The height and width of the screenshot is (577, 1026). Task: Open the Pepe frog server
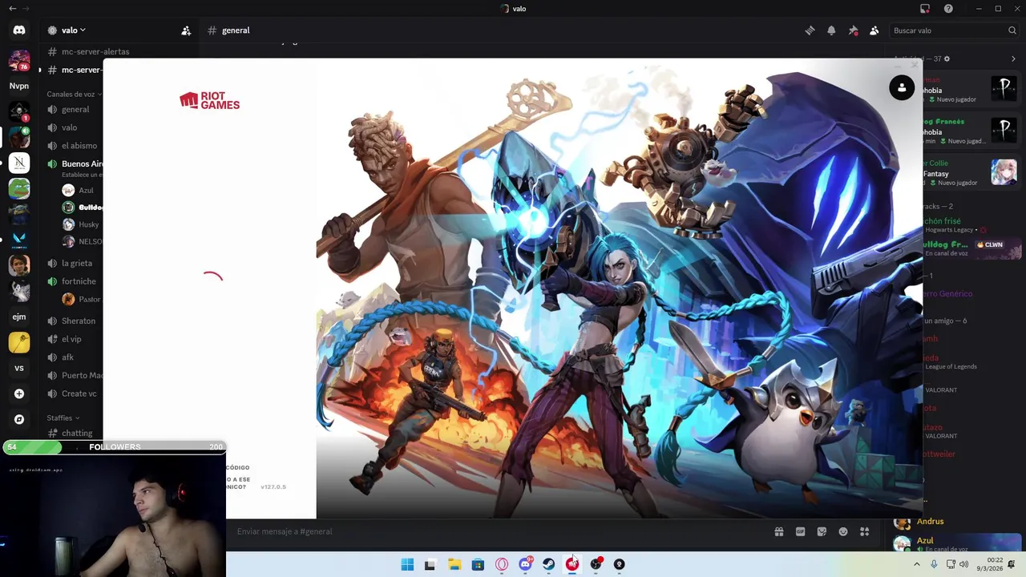pyautogui.click(x=19, y=188)
